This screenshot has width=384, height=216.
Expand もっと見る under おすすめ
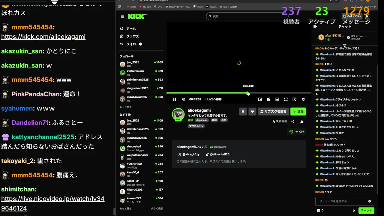[x=125, y=208]
